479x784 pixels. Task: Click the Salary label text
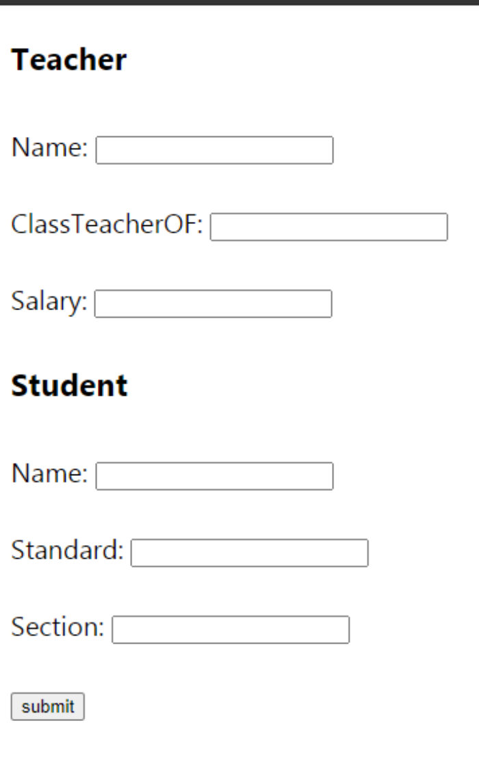click(49, 302)
